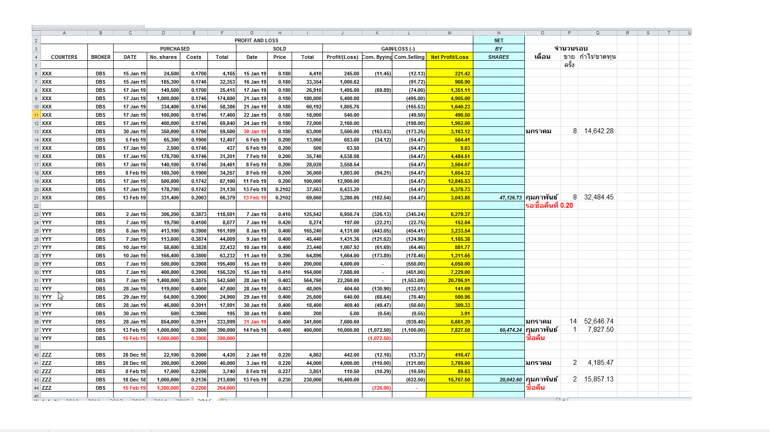Screen dimensions: 770x432
Task: Click net by shares value 20,042.60
Action: (511, 380)
